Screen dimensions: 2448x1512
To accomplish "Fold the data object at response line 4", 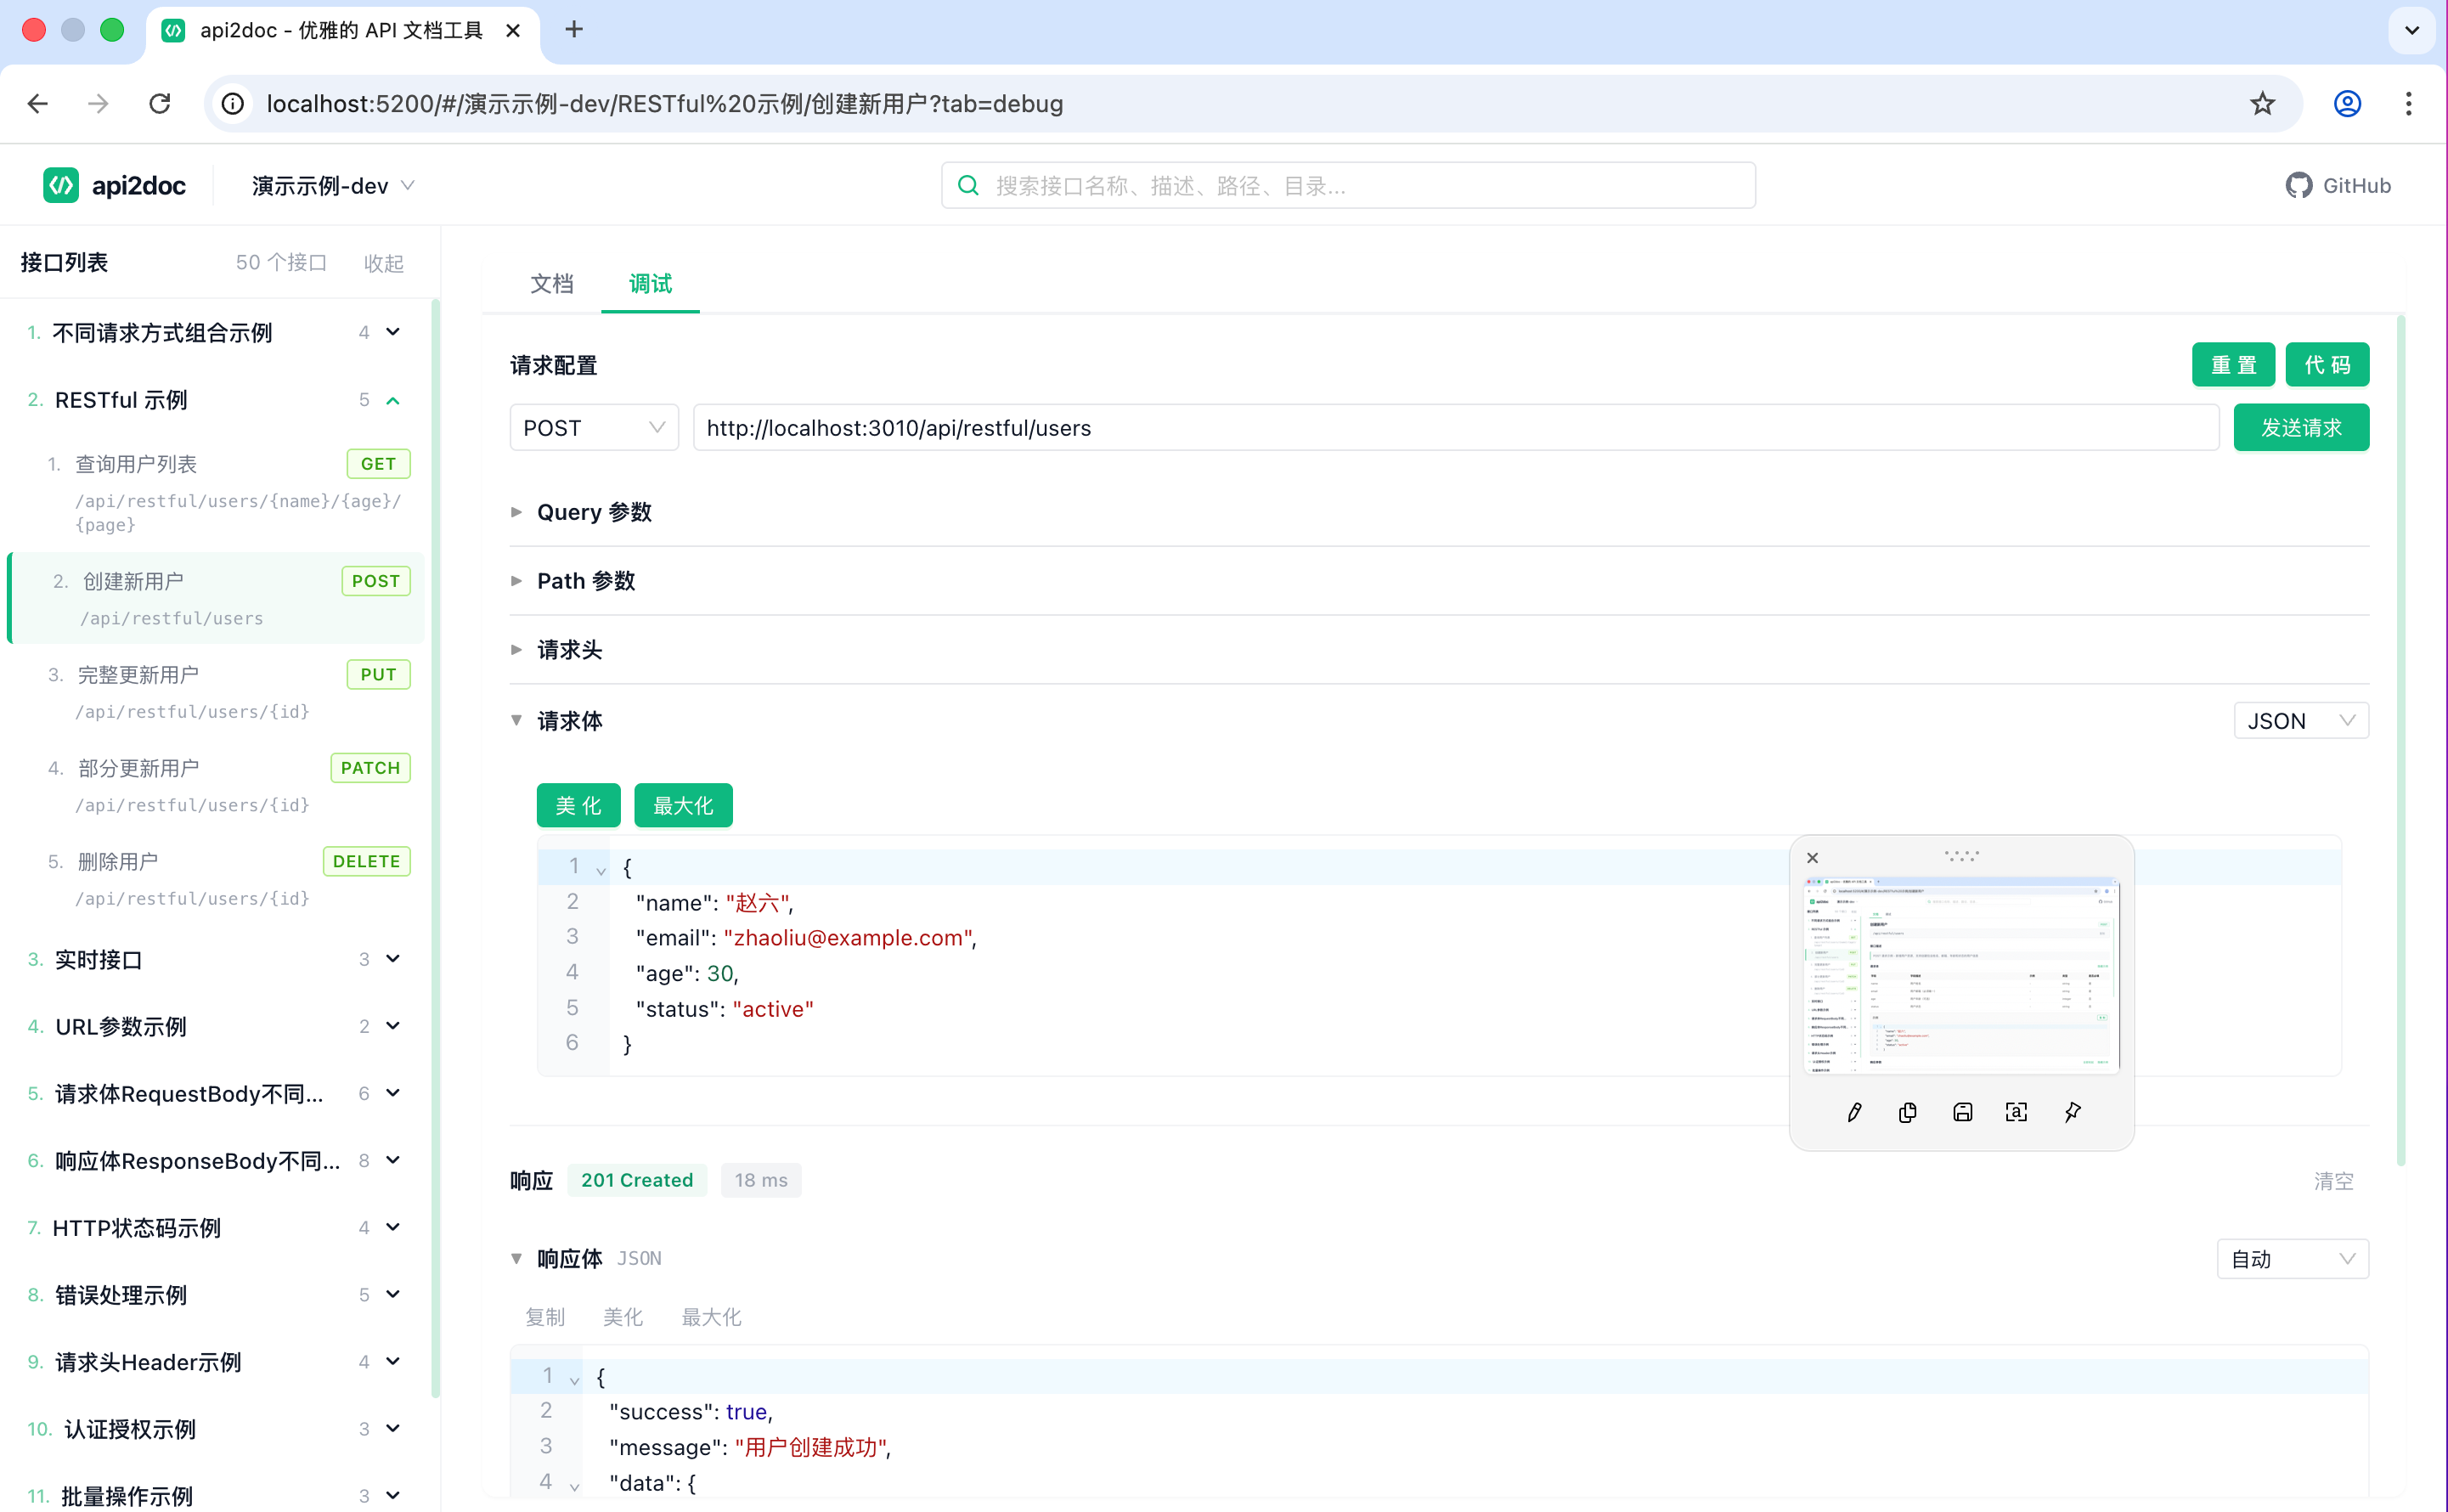I will pos(575,1487).
